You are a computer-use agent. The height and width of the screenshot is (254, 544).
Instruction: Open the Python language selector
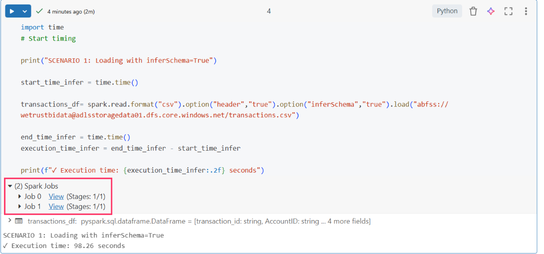click(x=447, y=11)
